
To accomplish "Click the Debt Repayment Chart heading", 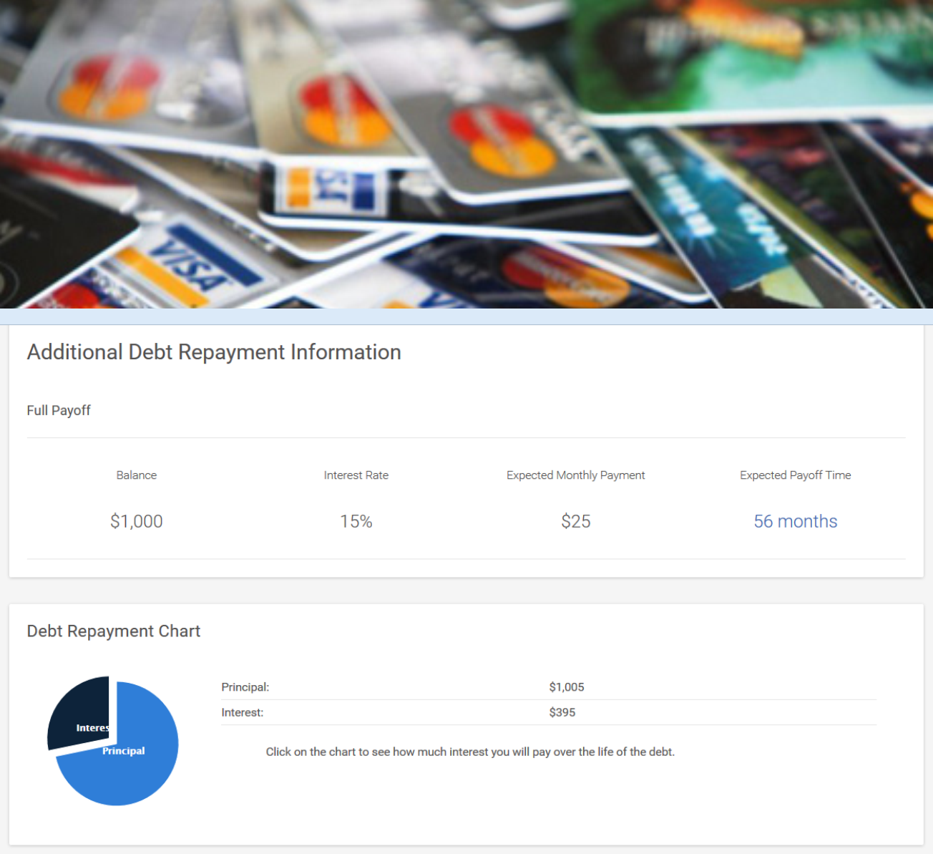I will pyautogui.click(x=114, y=631).
